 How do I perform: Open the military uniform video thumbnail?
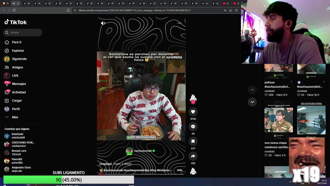click(x=279, y=120)
